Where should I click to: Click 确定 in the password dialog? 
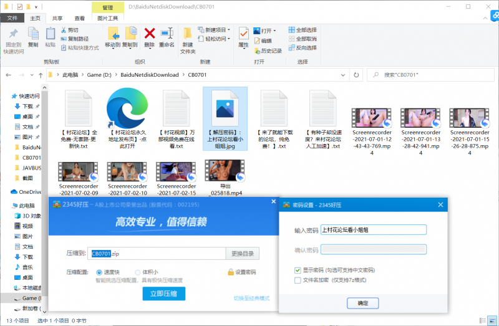[362, 302]
